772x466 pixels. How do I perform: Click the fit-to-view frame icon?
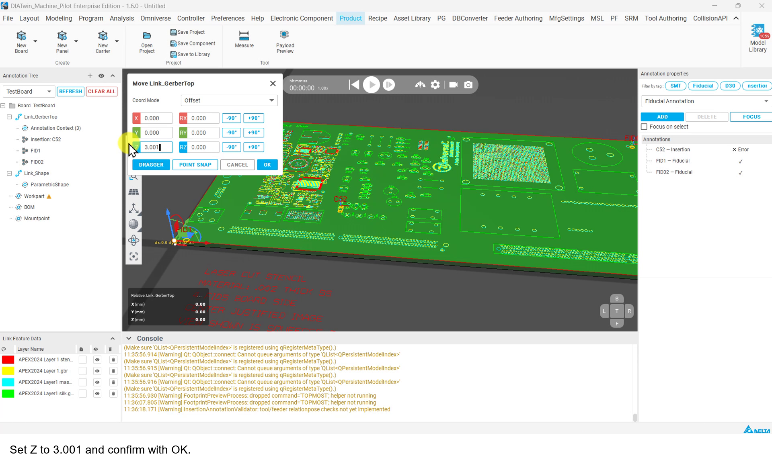(x=133, y=256)
